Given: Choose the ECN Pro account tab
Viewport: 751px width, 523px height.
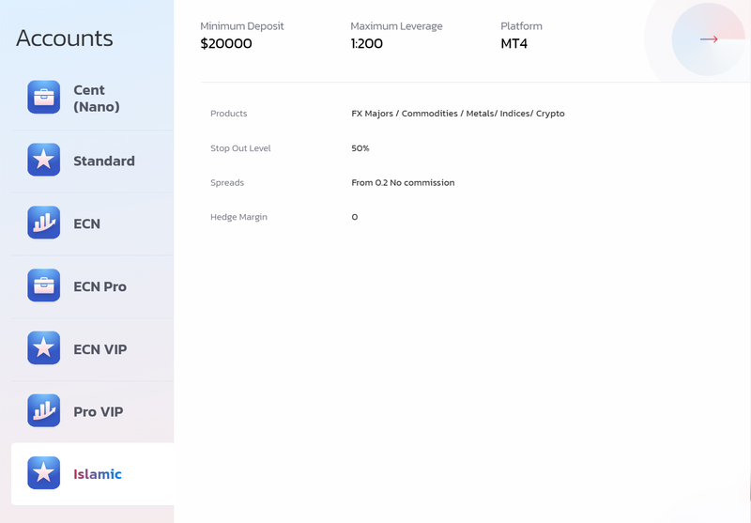Looking at the screenshot, I should tap(92, 286).
